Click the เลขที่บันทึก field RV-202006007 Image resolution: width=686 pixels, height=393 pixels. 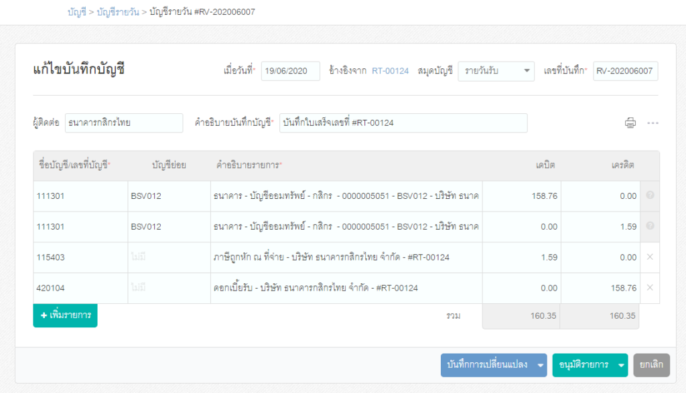tap(625, 71)
